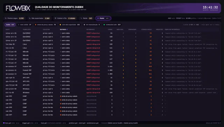This screenshot has height=127, width=224.
Task: Select the 'todos' filter chip
Action: [x=10, y=25]
